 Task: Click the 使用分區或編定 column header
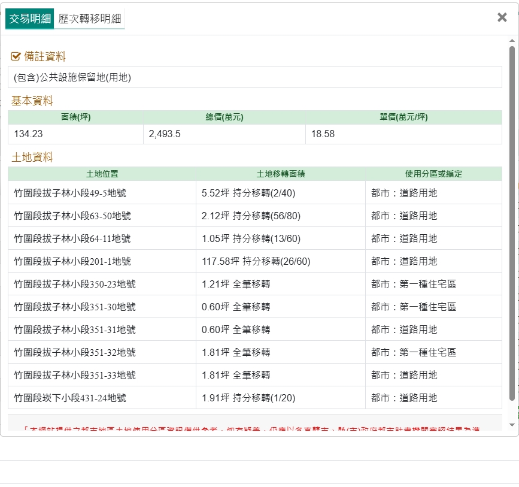433,174
